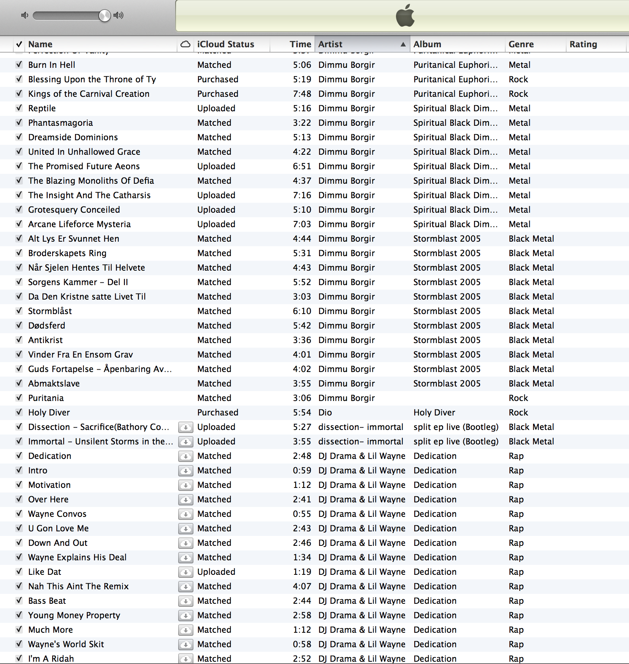Click download icon for Motivation
This screenshot has height=664, width=629.
pos(186,485)
